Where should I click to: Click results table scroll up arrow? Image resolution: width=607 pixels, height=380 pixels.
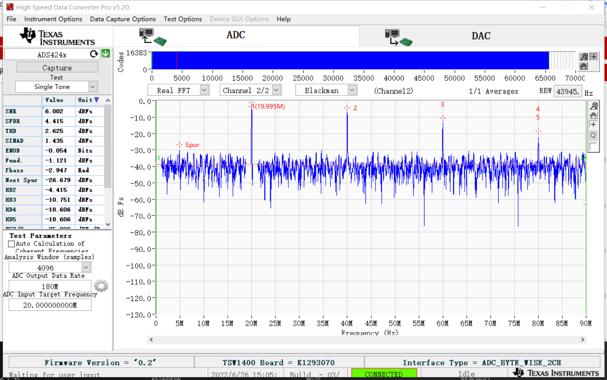108,100
